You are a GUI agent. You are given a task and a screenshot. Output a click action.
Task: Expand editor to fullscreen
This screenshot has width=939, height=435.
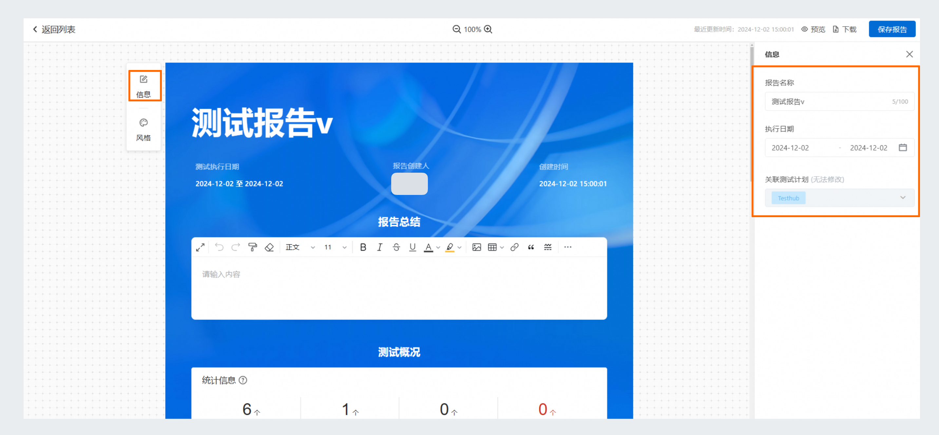click(200, 247)
